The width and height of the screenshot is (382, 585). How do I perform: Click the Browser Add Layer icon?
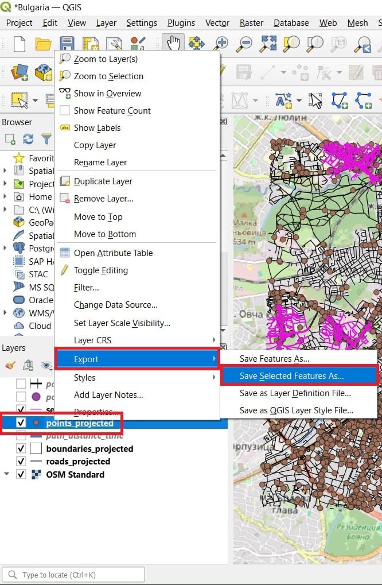[x=10, y=139]
